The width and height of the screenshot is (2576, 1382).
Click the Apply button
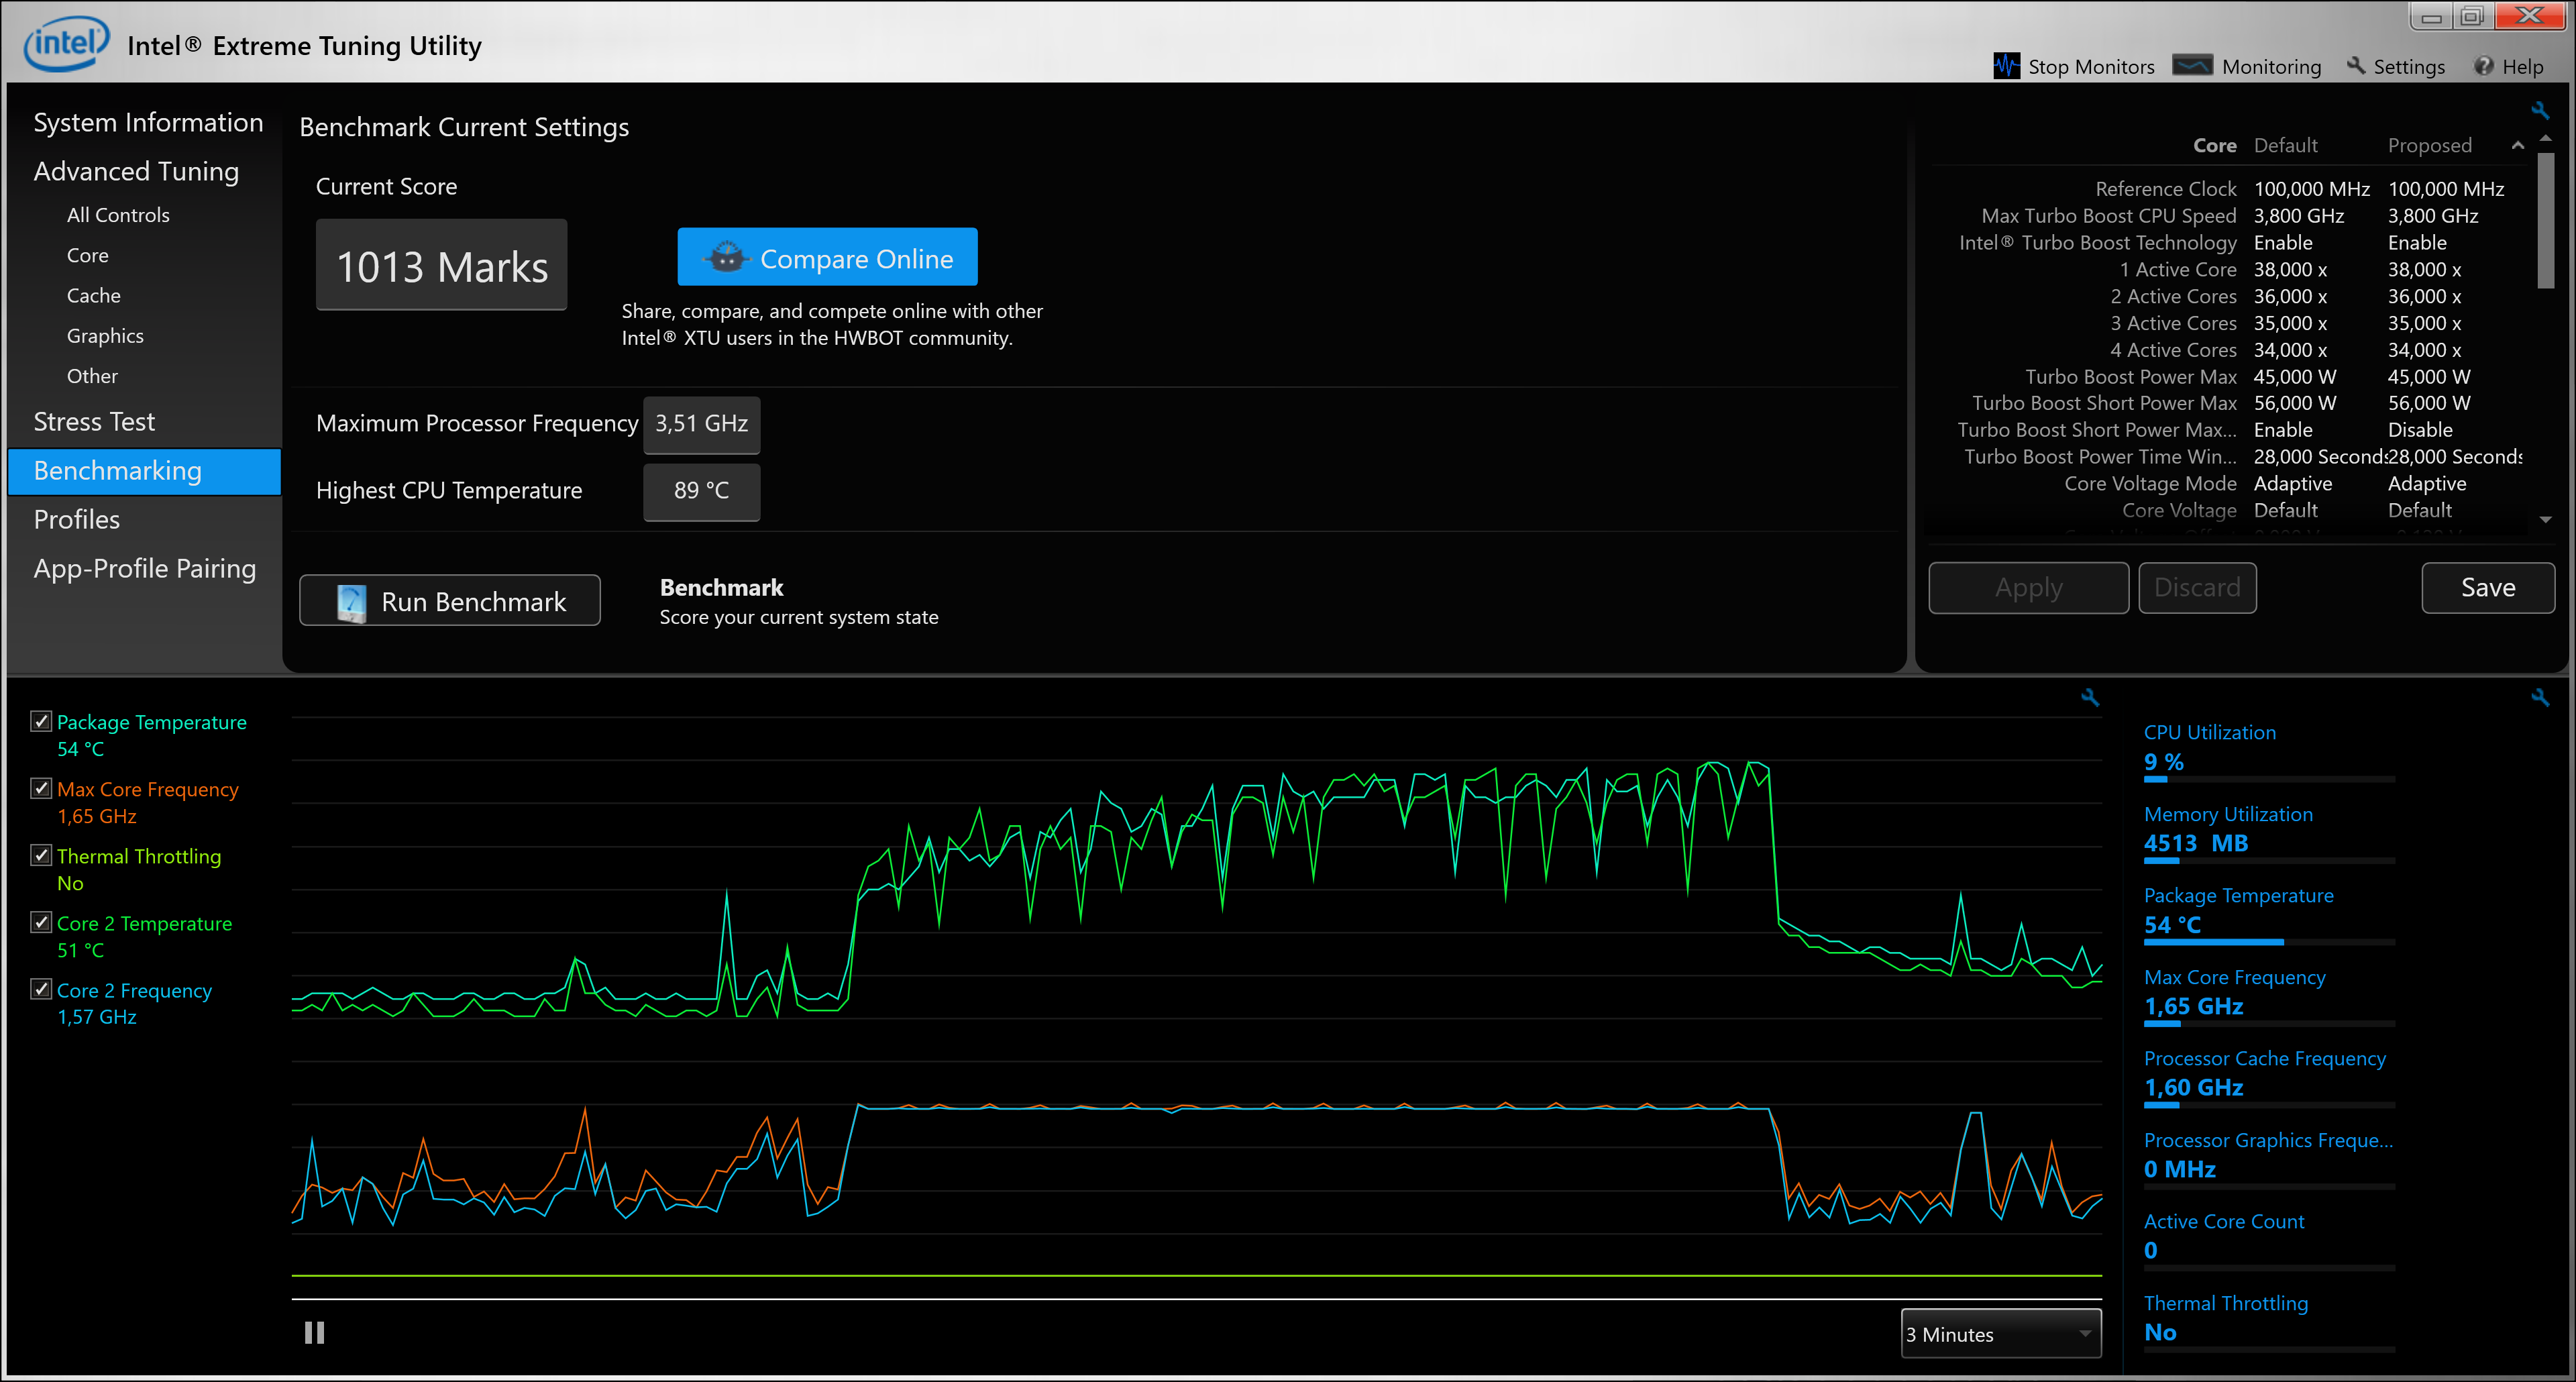coord(2028,587)
